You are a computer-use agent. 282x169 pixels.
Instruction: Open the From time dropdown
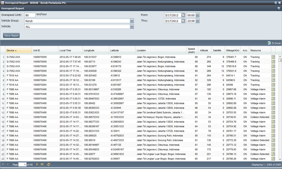point(198,15)
